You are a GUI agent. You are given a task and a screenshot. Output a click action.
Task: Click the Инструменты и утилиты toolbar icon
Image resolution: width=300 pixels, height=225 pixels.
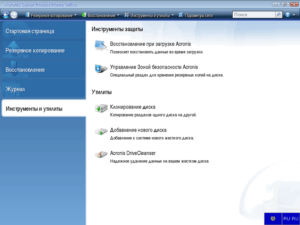tap(126, 15)
